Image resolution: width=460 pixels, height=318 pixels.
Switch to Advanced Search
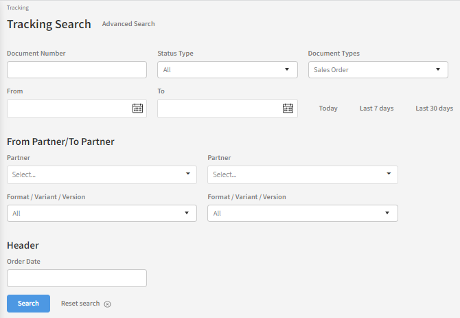point(128,24)
